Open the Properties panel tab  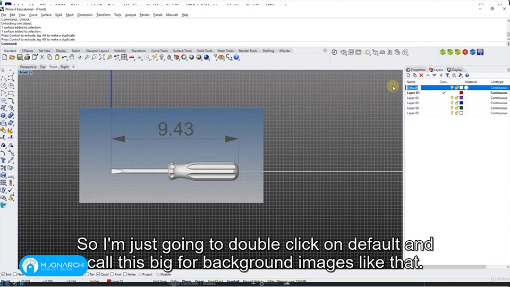(416, 70)
